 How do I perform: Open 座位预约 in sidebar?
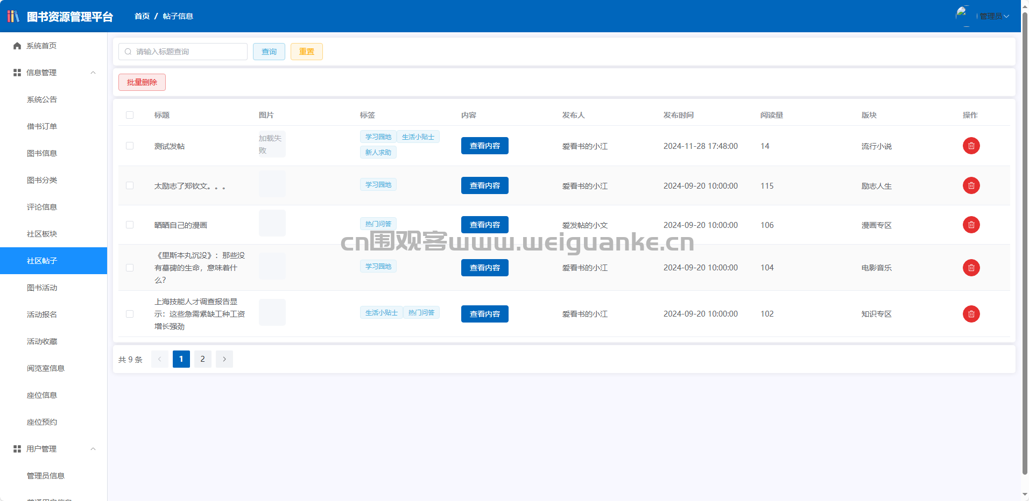[x=53, y=422]
